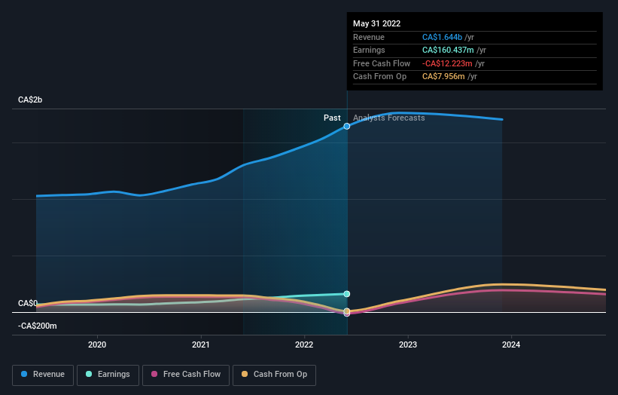This screenshot has width=618, height=395.
Task: Select the 2022 x-axis label
Action: [x=304, y=345]
